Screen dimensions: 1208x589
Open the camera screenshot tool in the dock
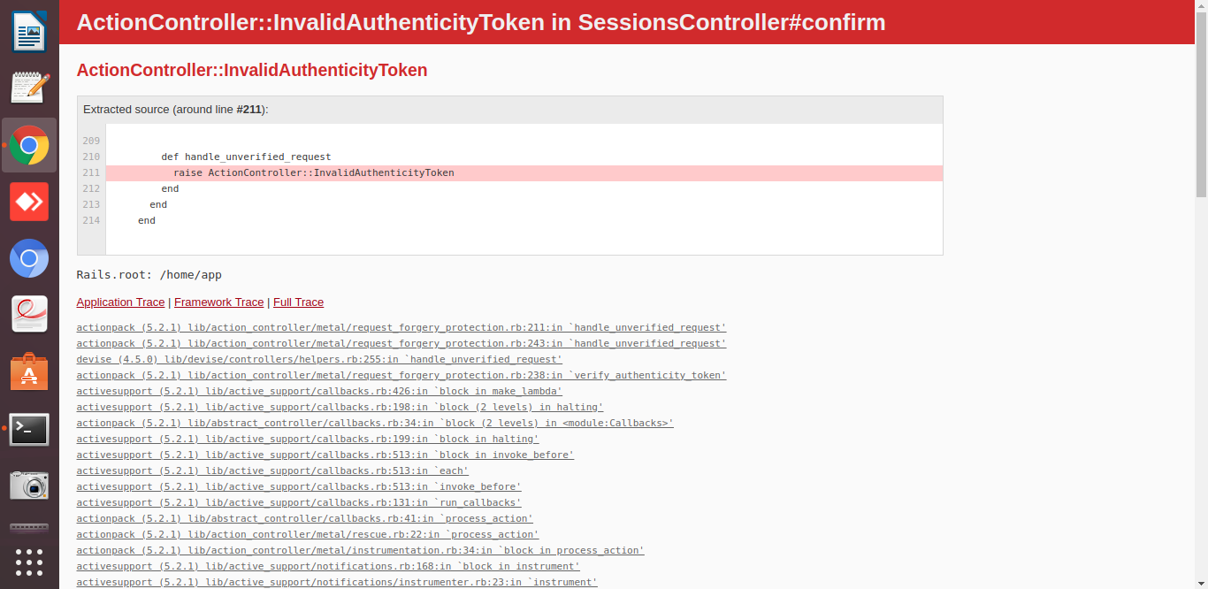(29, 485)
